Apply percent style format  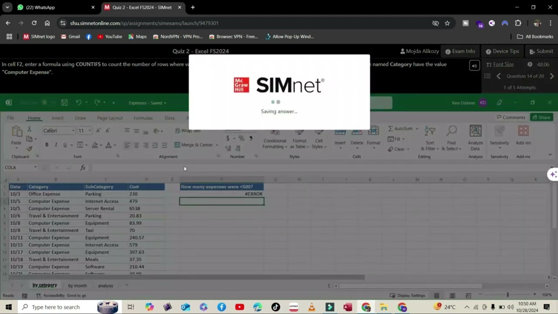coord(241,138)
